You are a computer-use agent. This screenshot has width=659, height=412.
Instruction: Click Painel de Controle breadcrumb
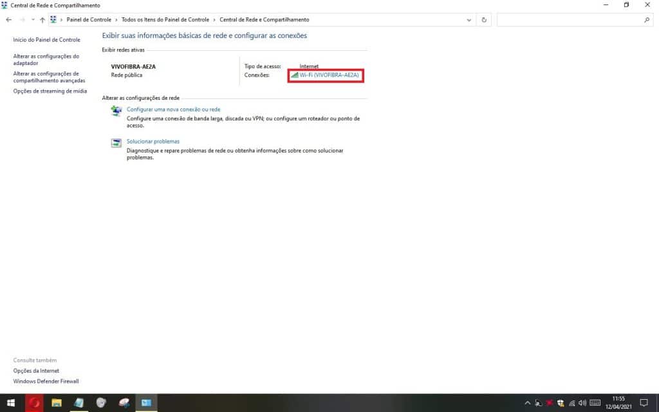point(89,20)
